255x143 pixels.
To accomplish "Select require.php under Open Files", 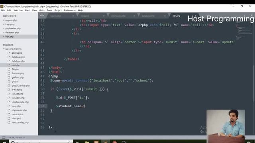I will pos(11,20).
